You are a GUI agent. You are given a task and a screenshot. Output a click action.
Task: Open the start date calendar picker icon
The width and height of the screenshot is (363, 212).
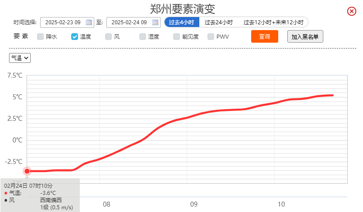pos(89,22)
